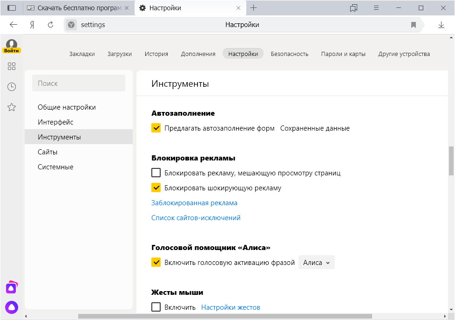The height and width of the screenshot is (320, 455).
Task: Open a new tab with plus icon
Action: coord(253,8)
